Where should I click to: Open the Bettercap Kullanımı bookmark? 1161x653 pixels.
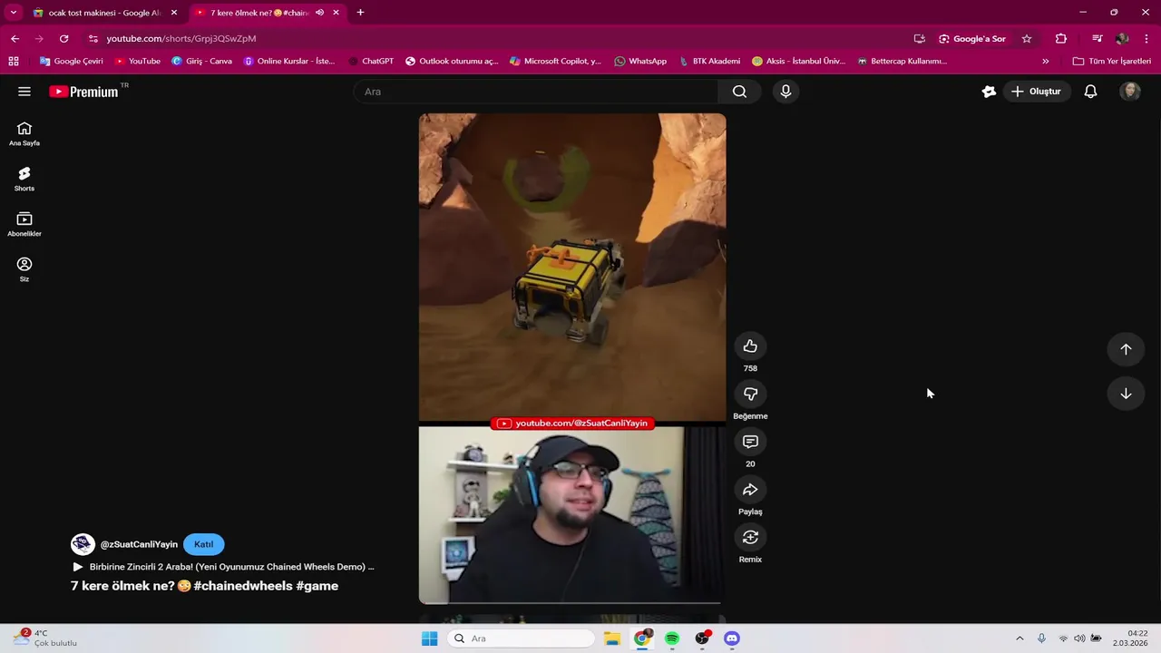[902, 61]
